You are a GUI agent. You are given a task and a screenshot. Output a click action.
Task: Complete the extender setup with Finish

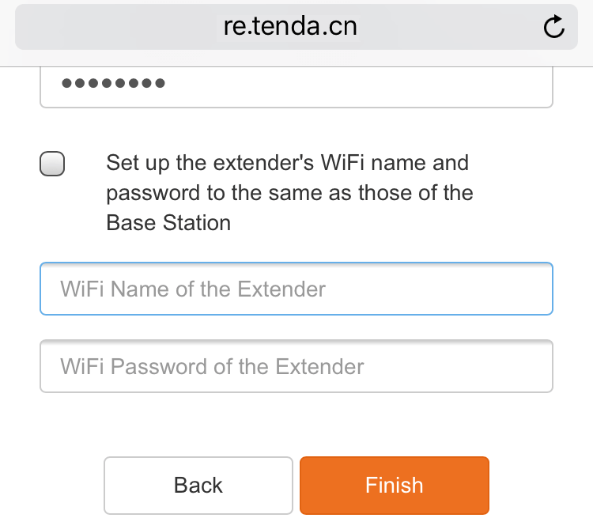tap(394, 485)
